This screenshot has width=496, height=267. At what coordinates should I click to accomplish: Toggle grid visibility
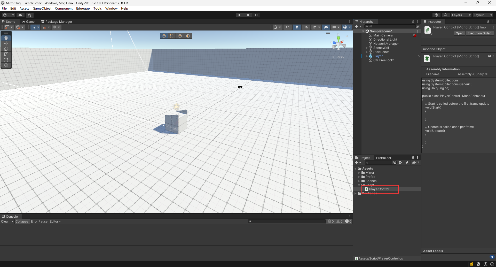[33, 27]
